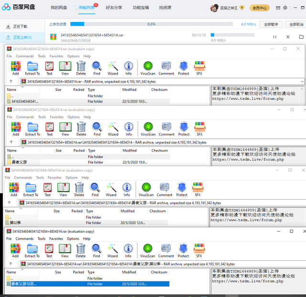Pause the rar file upload in Baidu Netdisk

(x=275, y=37)
